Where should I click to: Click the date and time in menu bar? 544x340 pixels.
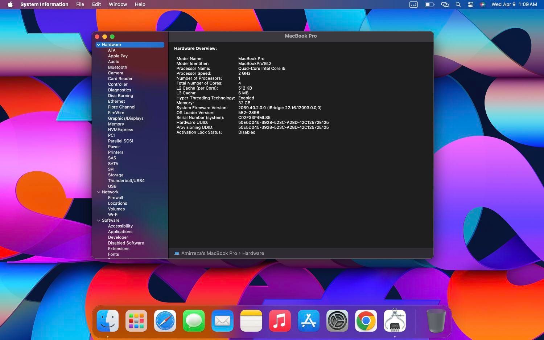[514, 4]
